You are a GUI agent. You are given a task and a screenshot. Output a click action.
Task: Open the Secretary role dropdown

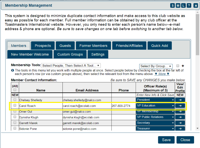pos(155,123)
